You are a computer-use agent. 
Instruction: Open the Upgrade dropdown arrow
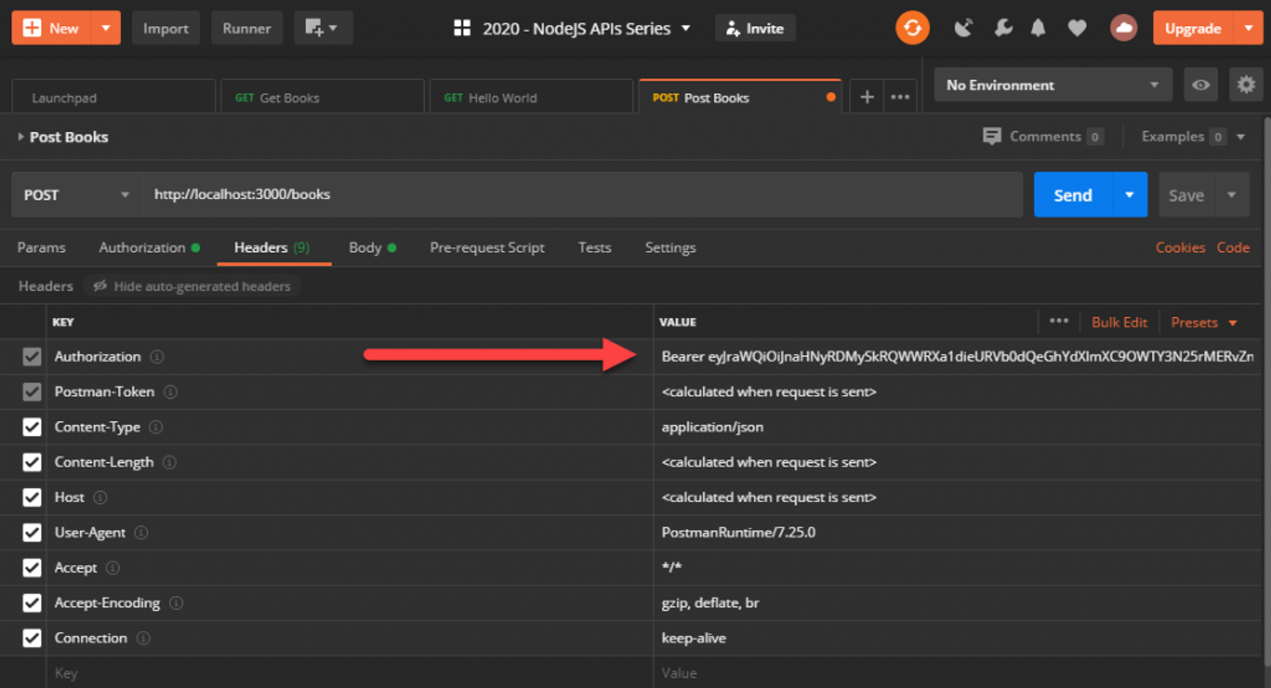(x=1248, y=29)
